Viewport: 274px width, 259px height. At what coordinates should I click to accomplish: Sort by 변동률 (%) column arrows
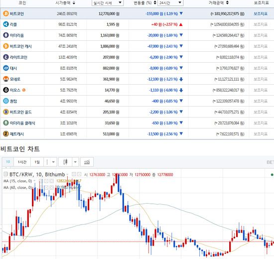point(155,2)
